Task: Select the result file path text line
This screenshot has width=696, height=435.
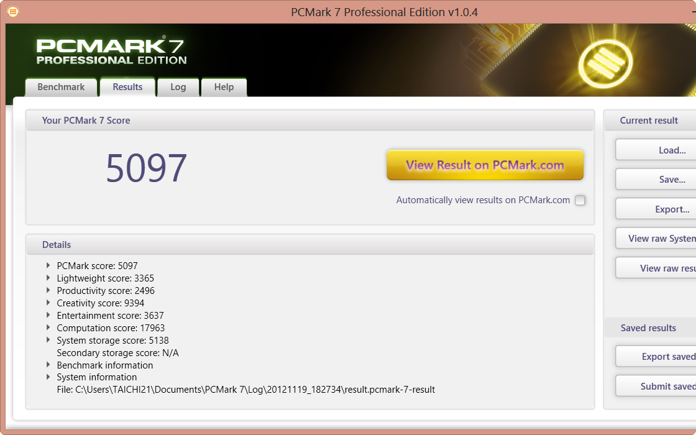Action: (x=246, y=390)
